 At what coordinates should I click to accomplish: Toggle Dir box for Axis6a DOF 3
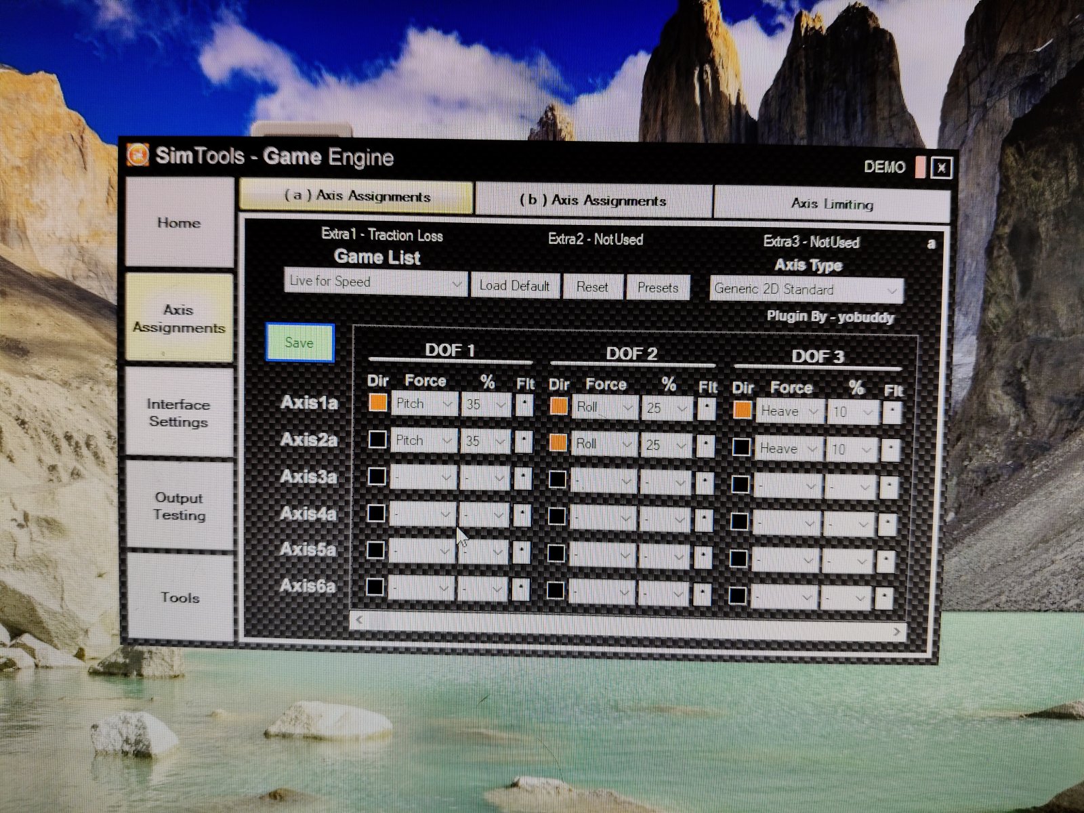coord(738,596)
